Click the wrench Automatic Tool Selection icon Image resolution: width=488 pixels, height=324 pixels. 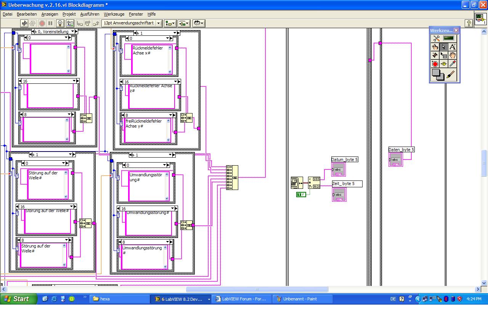pos(437,38)
